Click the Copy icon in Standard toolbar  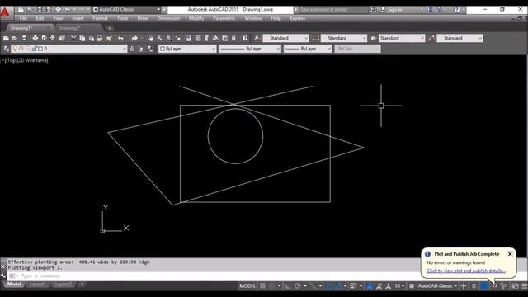click(x=82, y=39)
